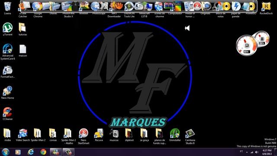277x156 pixels.
Task: Click the red Nero flame icon in the top dock
Action: pyautogui.click(x=197, y=6)
